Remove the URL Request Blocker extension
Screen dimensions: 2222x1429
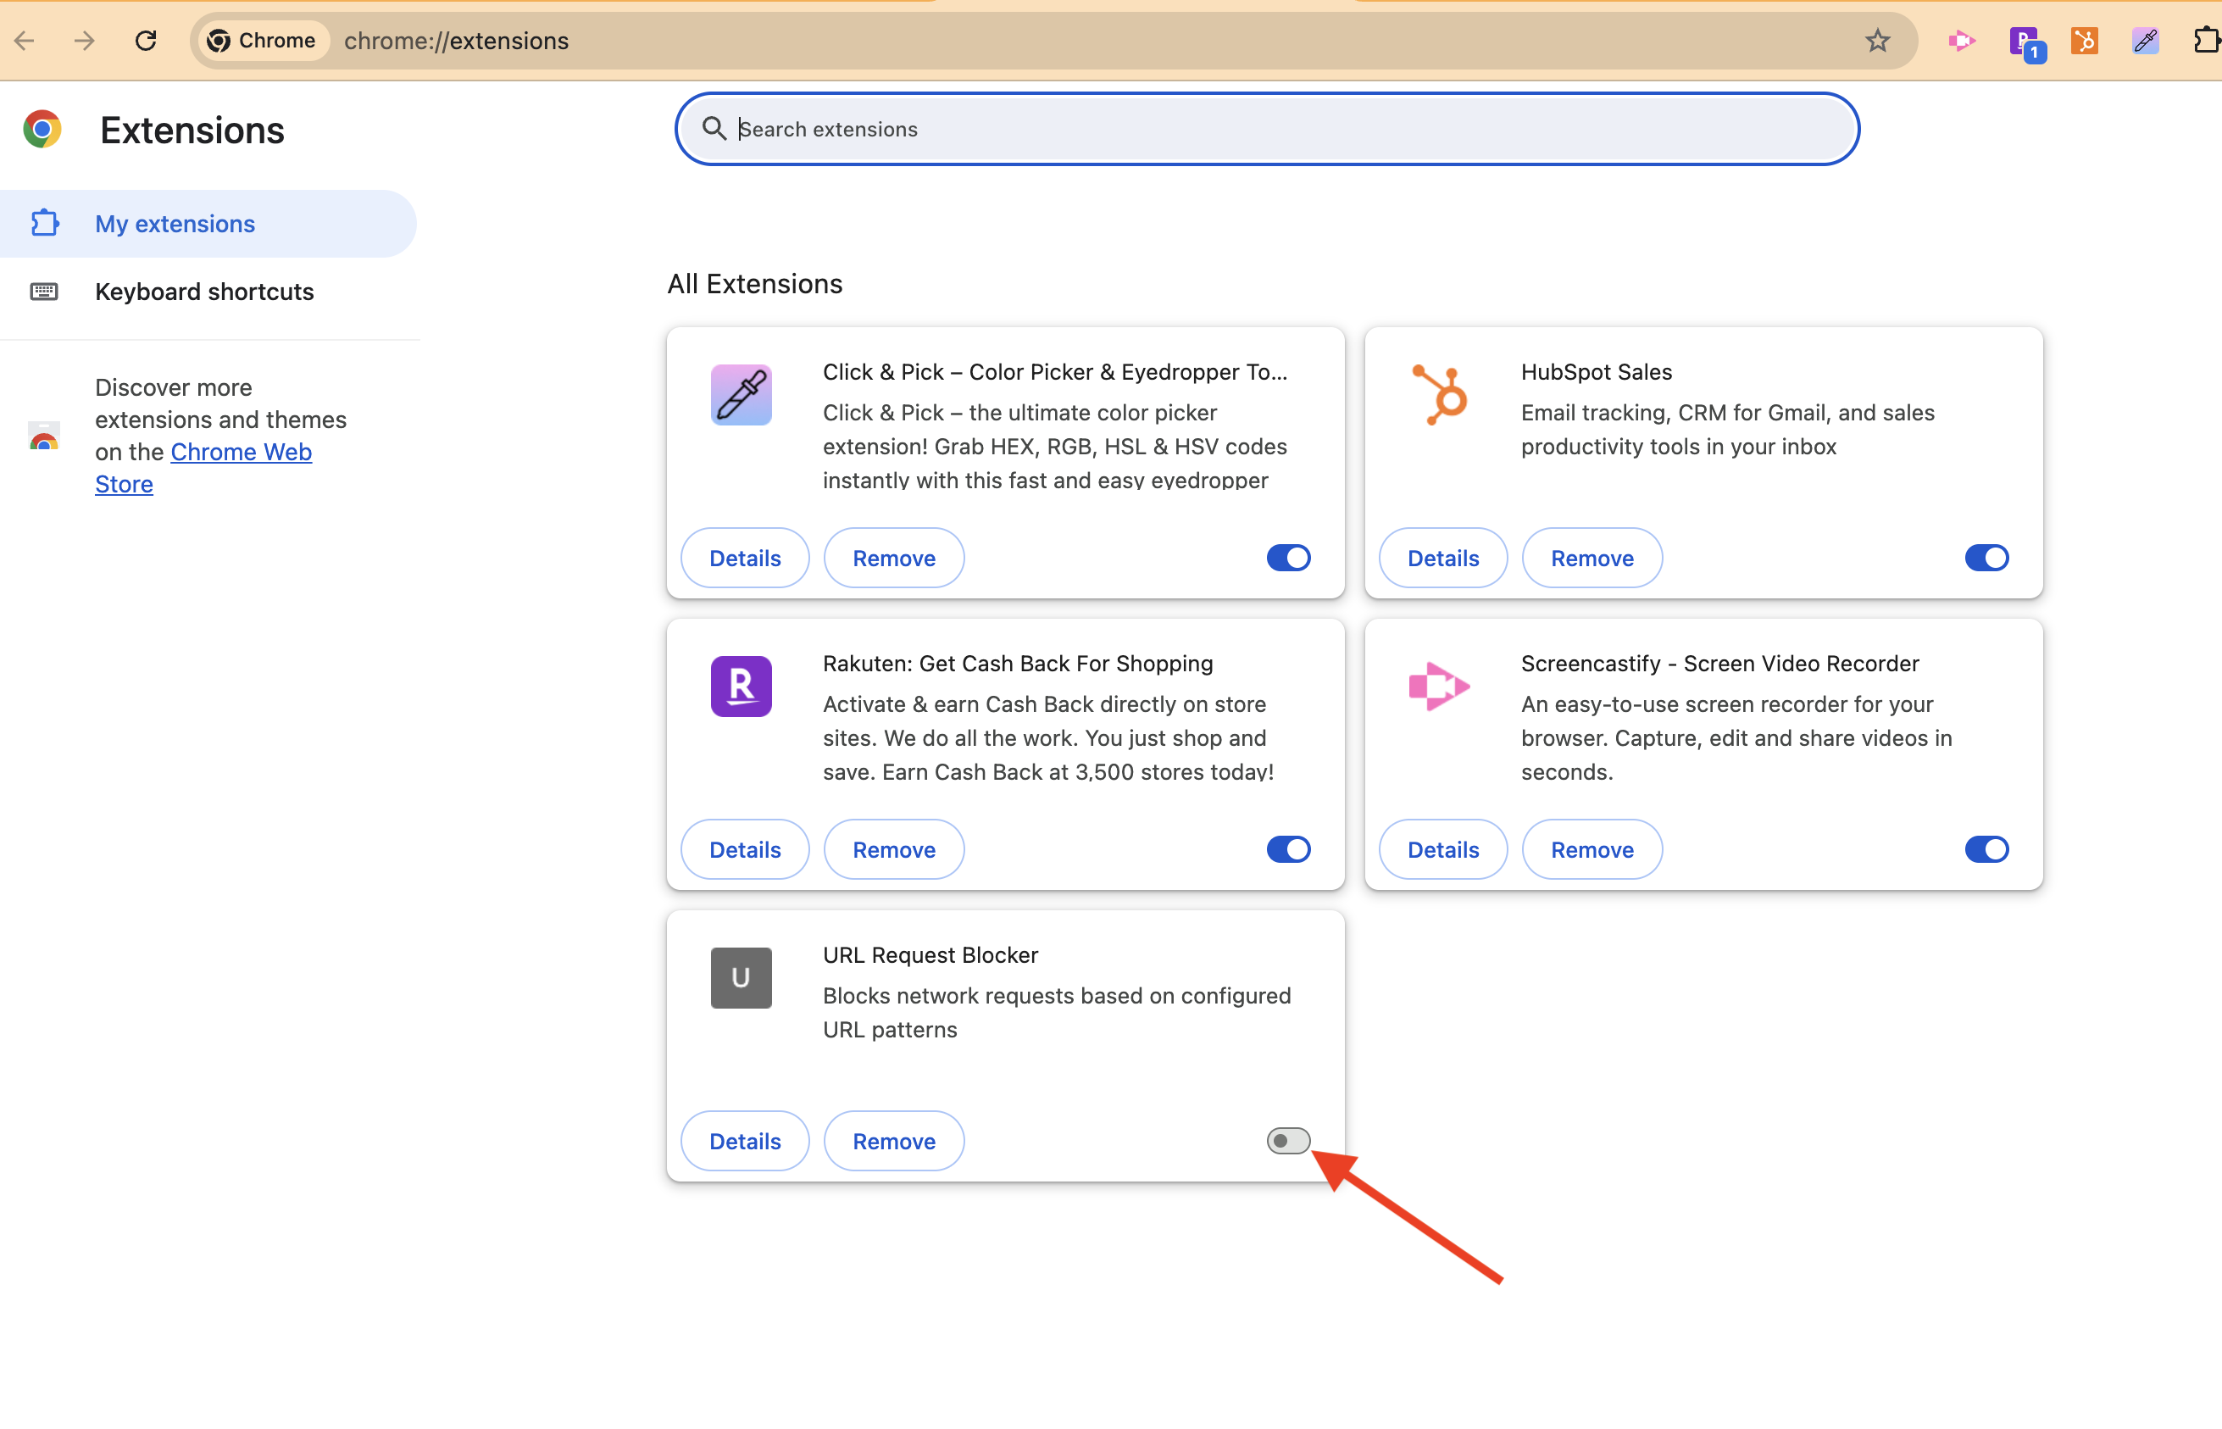coord(894,1141)
